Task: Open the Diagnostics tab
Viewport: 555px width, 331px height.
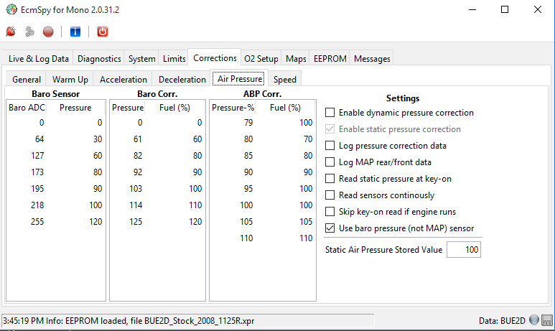Action: pos(99,59)
